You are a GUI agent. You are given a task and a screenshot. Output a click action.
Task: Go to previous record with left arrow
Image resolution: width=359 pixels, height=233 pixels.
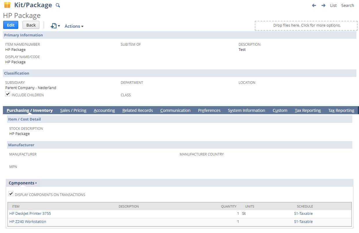pyautogui.click(x=314, y=5)
